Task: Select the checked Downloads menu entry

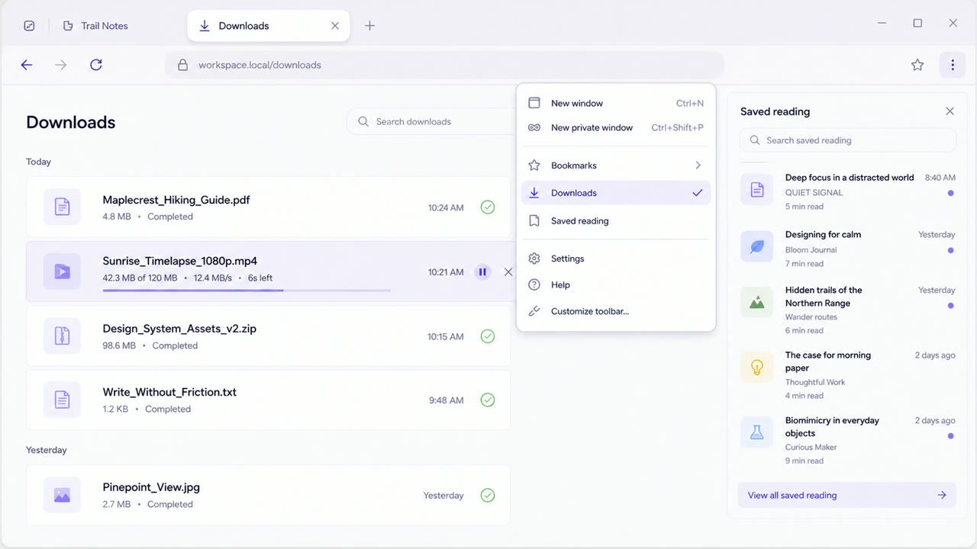Action: click(616, 193)
